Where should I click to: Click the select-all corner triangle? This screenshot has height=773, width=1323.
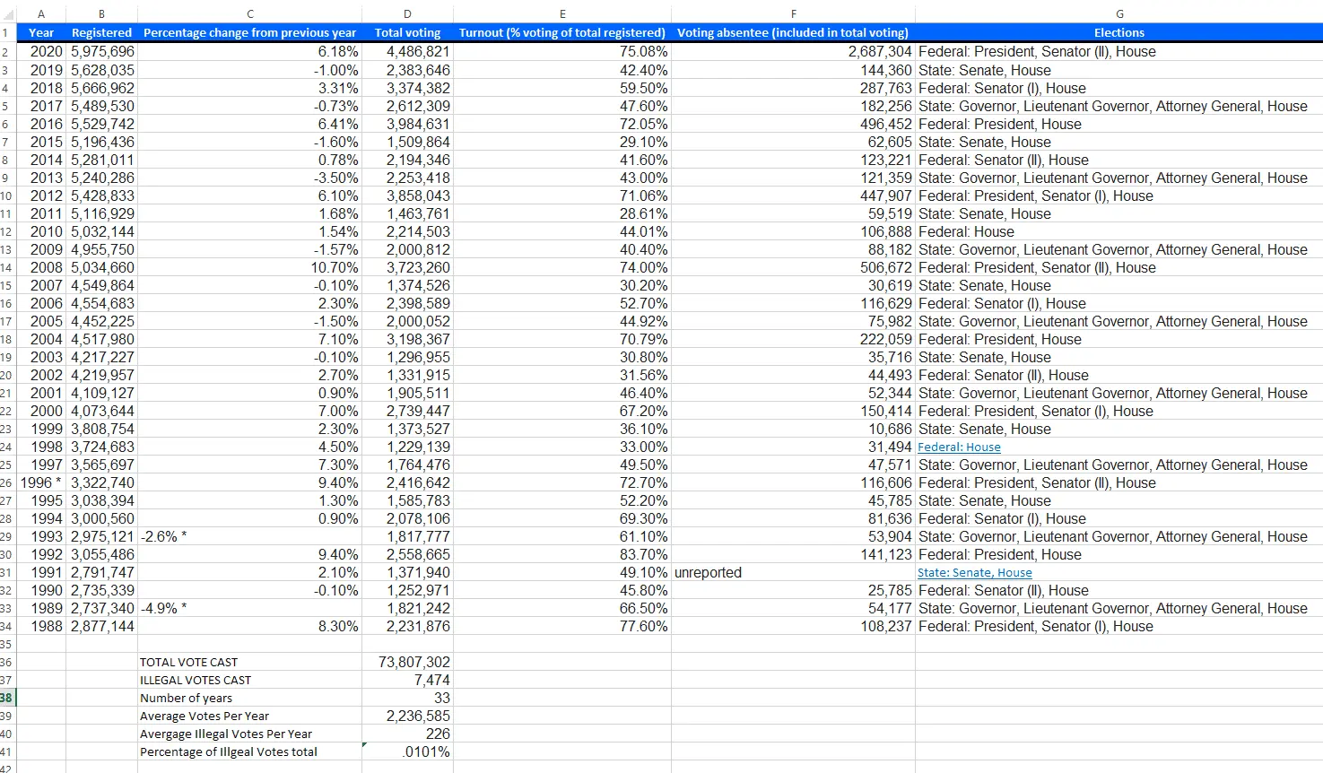tap(7, 13)
